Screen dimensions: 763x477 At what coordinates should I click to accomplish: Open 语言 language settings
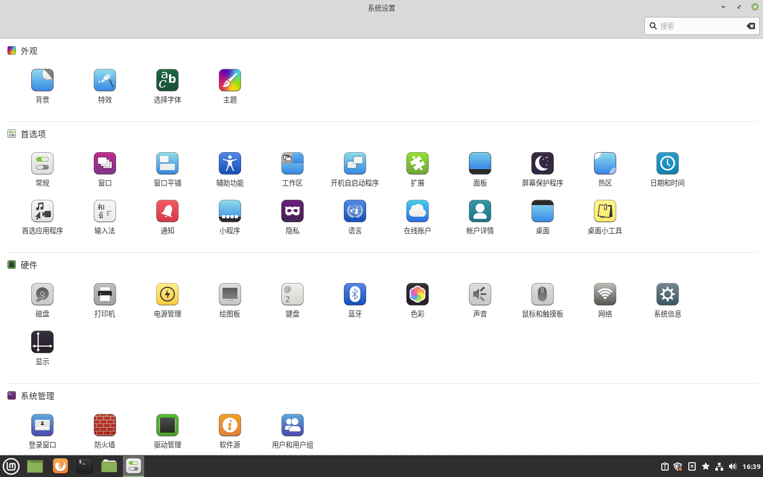coord(355,217)
